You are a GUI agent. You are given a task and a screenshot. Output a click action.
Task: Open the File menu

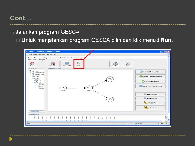coord(30,60)
